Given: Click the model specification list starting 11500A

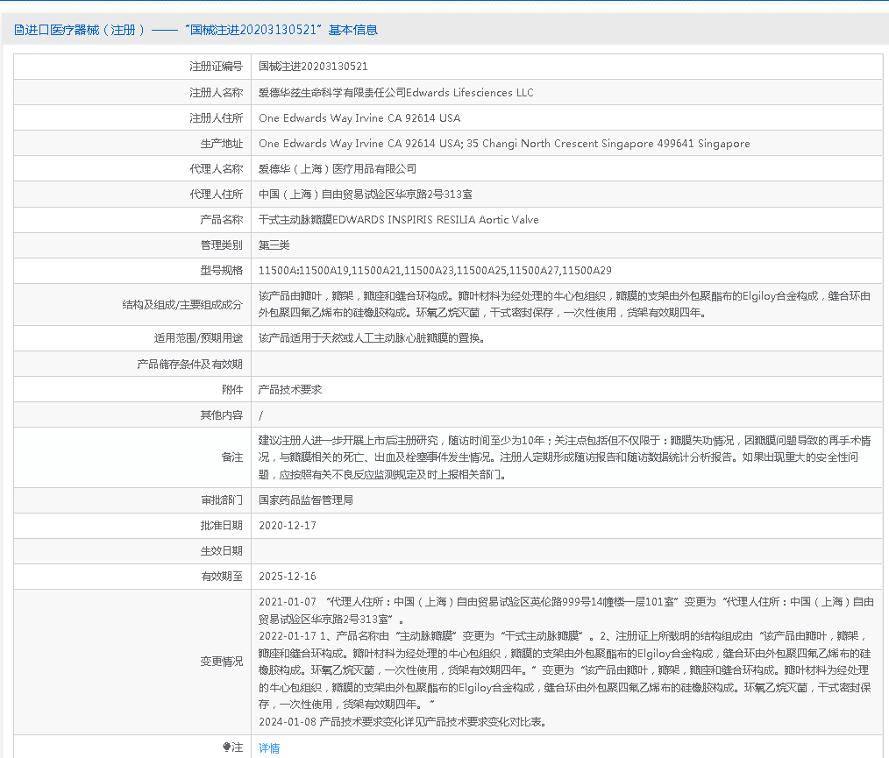Looking at the screenshot, I should tap(435, 270).
